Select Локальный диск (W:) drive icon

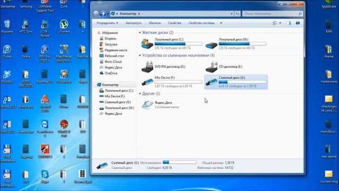211,45
